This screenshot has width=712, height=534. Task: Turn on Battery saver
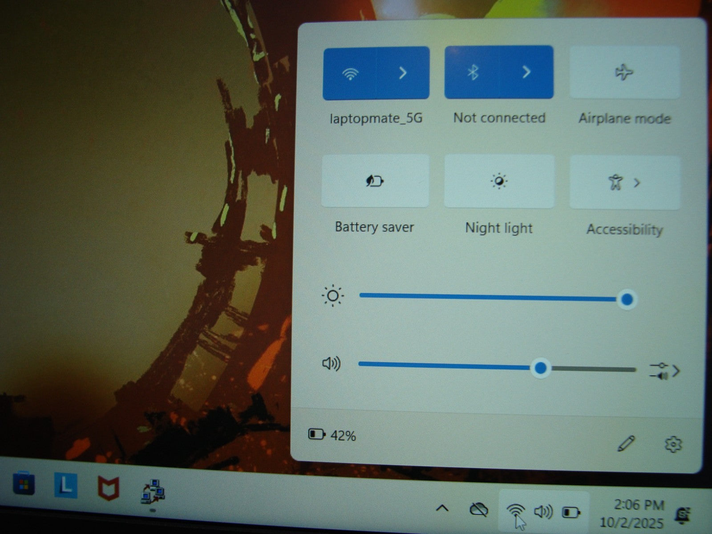pyautogui.click(x=375, y=181)
